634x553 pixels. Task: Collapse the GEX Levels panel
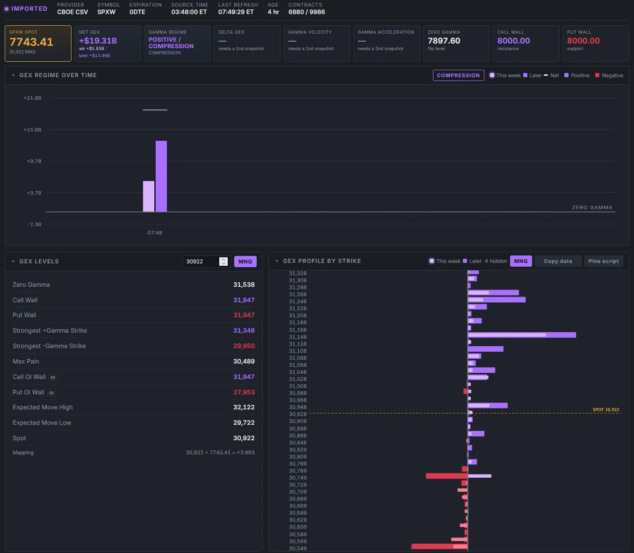pos(13,262)
